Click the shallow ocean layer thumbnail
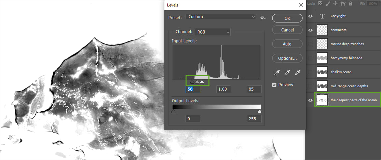The width and height of the screenshot is (381, 160). (322, 72)
